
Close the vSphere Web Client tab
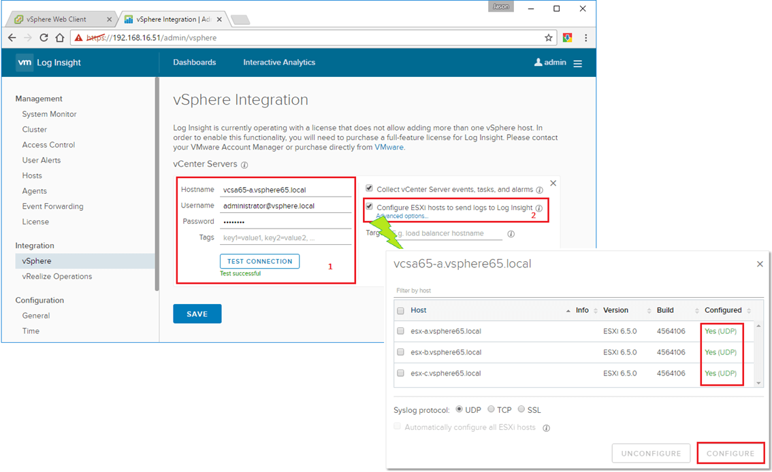(110, 20)
